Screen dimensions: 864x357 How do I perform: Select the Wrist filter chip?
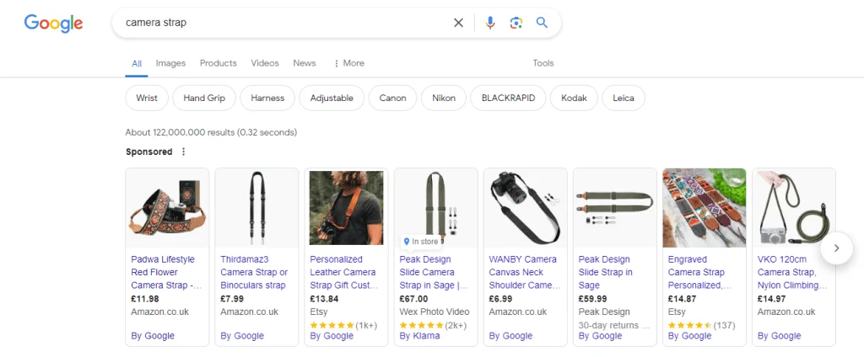147,99
